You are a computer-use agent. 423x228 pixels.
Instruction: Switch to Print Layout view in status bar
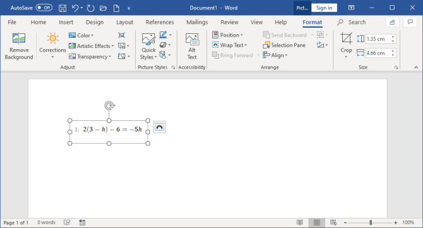[x=317, y=222]
